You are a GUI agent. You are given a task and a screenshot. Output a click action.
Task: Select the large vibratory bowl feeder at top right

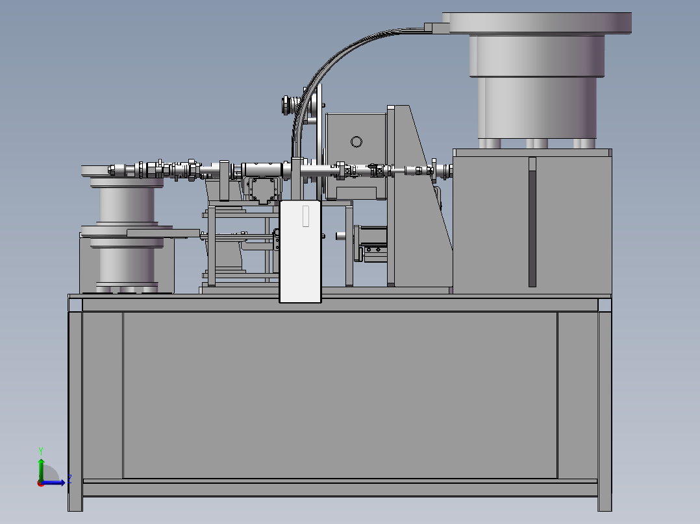[537, 80]
